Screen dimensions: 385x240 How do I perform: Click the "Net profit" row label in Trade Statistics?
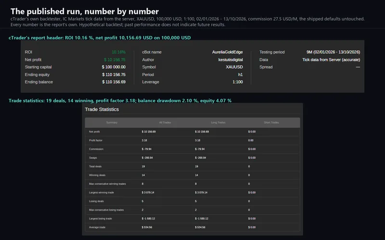(94, 132)
